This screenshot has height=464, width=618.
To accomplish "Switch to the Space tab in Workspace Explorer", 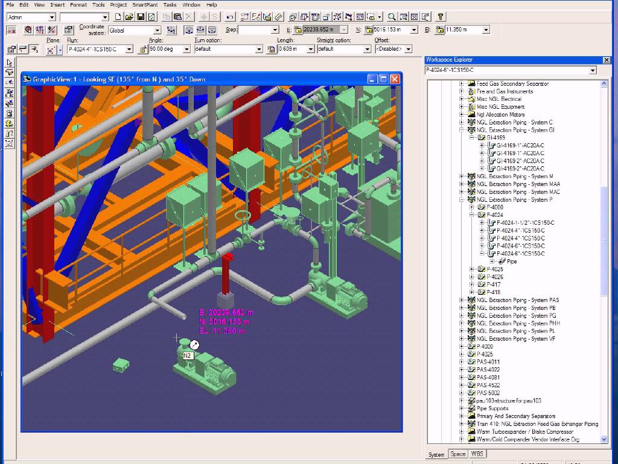I will click(x=458, y=454).
